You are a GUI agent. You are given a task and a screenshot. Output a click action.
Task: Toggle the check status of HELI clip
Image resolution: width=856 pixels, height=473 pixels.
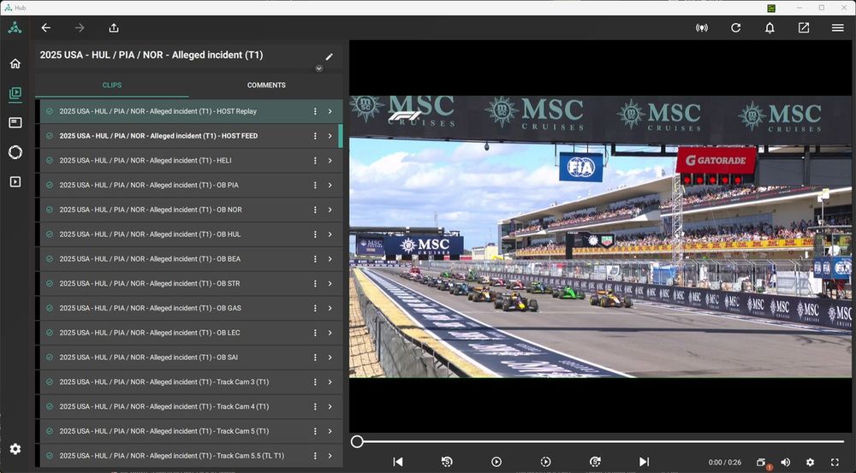(50, 161)
